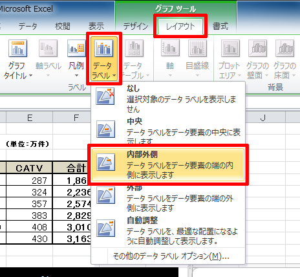Click the icon beside the なし option
300x277 pixels.
tap(105, 96)
